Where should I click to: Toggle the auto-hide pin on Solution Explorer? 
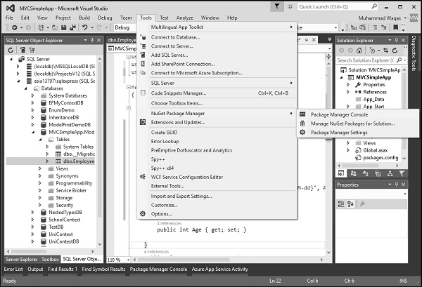(x=397, y=40)
